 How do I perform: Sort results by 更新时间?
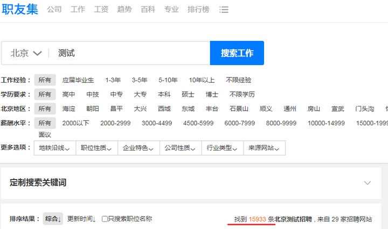pos(81,219)
